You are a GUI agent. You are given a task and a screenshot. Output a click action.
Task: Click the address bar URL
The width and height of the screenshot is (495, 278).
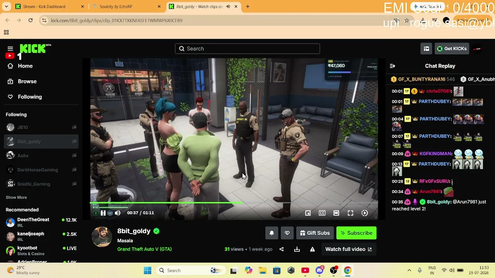click(x=116, y=20)
